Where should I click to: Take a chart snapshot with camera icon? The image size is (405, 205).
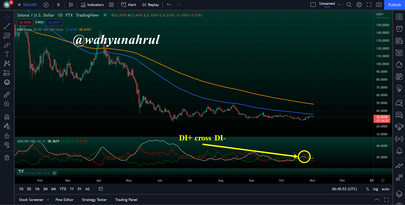[x=379, y=5]
